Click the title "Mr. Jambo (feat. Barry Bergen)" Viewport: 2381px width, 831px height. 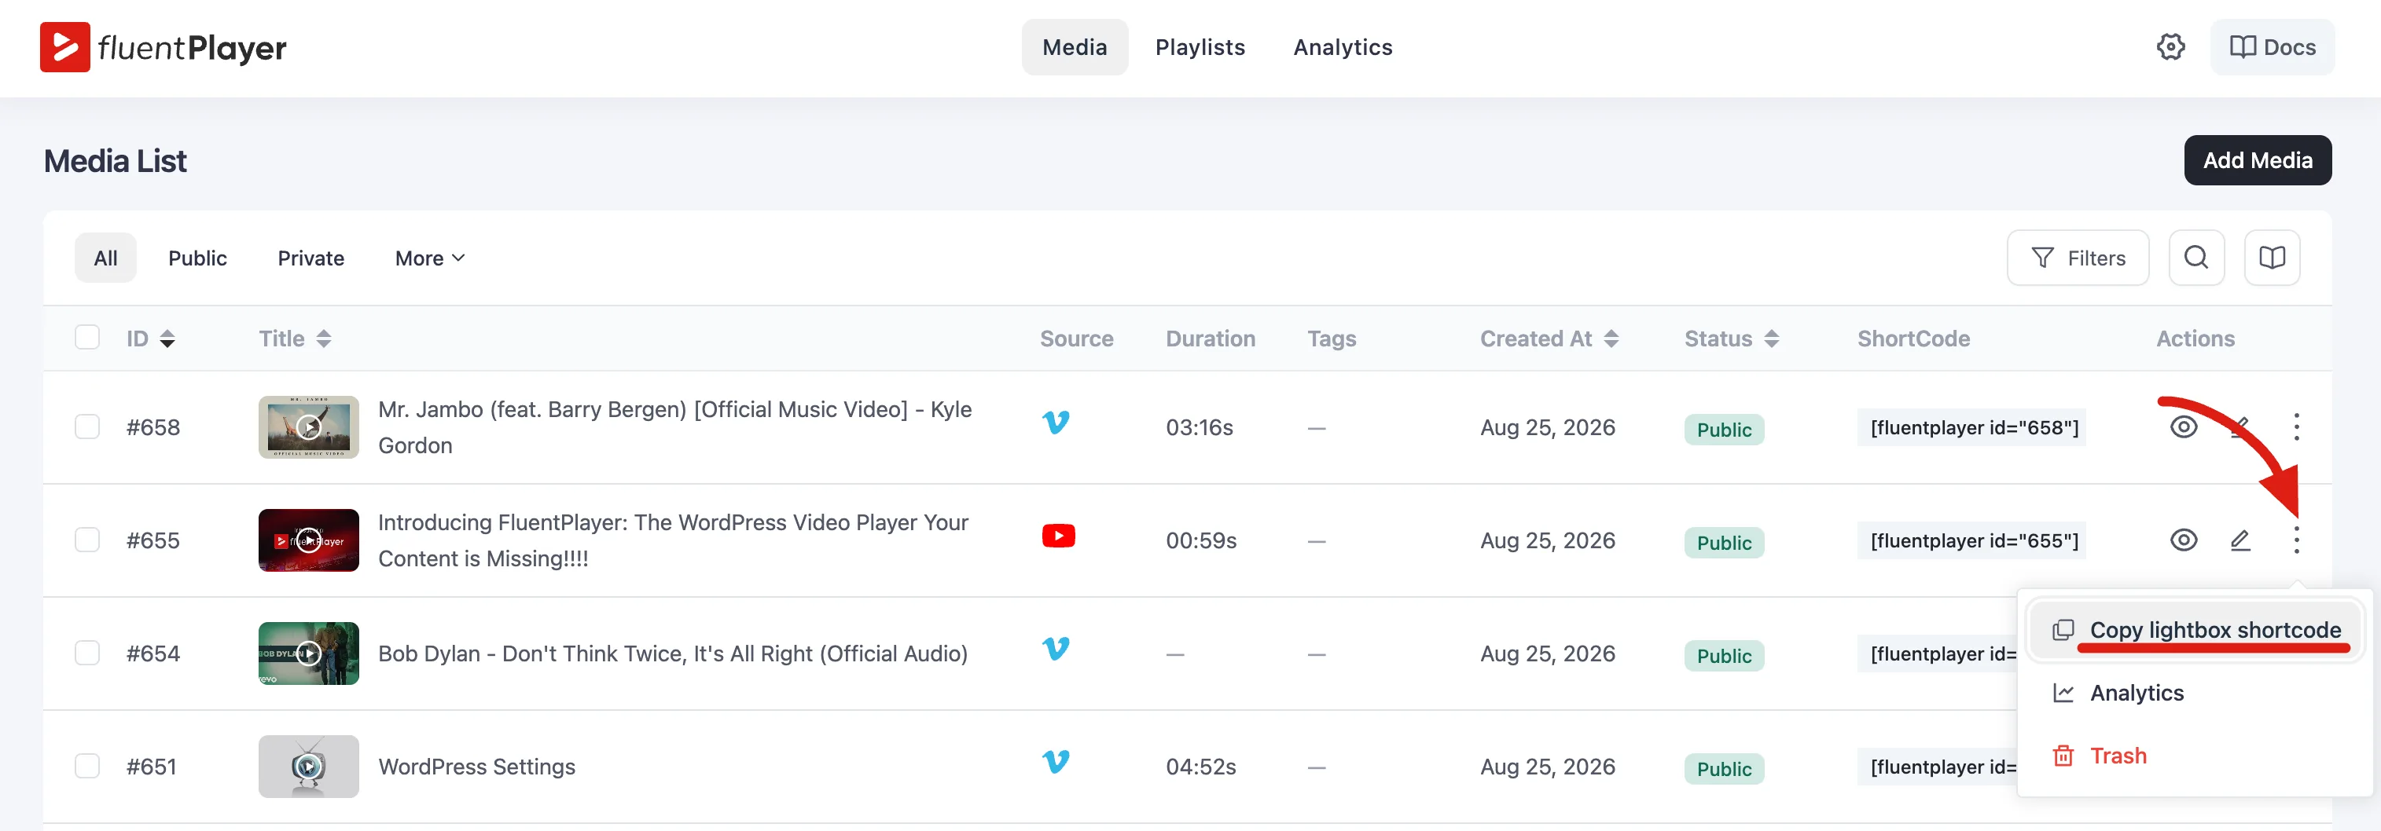click(x=674, y=427)
